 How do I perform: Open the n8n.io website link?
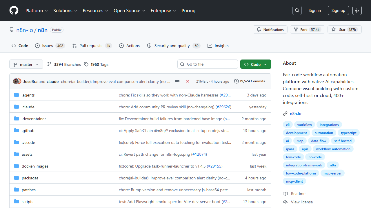[296, 114]
